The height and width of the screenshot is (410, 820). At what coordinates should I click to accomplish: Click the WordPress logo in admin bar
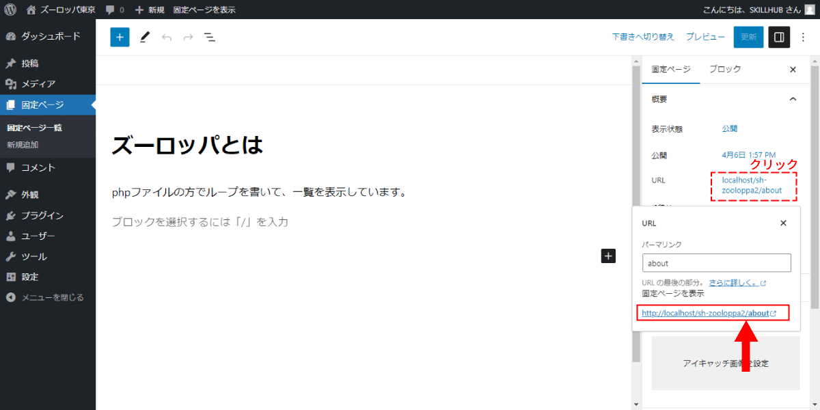[10, 10]
